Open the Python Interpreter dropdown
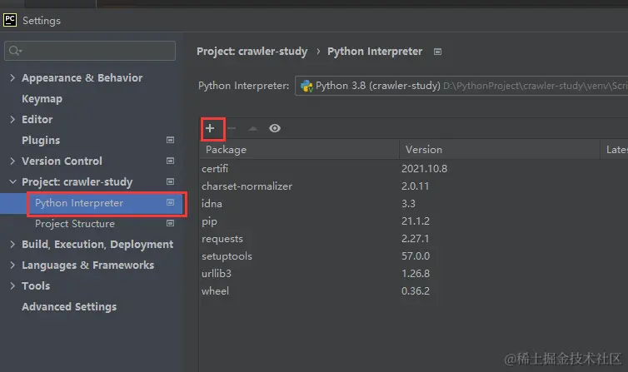Image resolution: width=628 pixels, height=372 pixels. click(x=461, y=86)
